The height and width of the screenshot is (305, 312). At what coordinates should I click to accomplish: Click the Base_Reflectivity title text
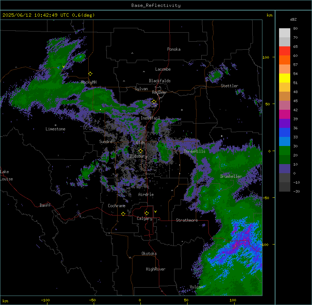click(x=156, y=5)
